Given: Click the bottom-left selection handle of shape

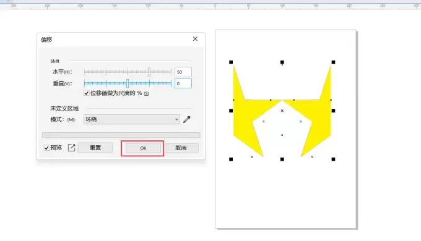Looking at the screenshot, I should tap(231, 159).
